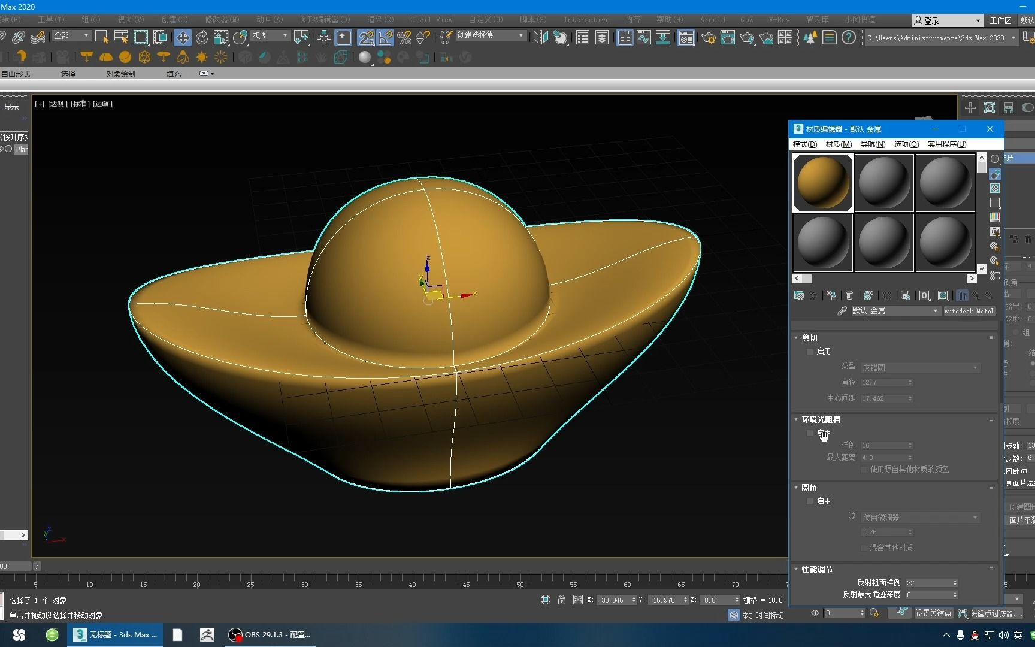Select the Rotate tool in the main toolbar
The width and height of the screenshot is (1035, 647).
(x=202, y=37)
